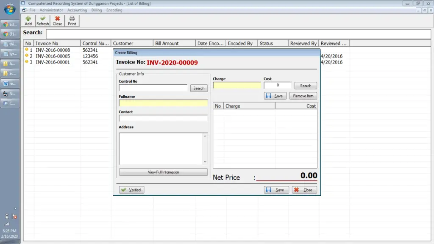Click the Print toolbar icon
The height and width of the screenshot is (244, 434).
(x=72, y=19)
